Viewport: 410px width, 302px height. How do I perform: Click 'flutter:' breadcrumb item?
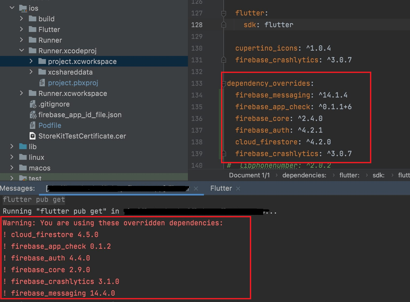click(349, 175)
